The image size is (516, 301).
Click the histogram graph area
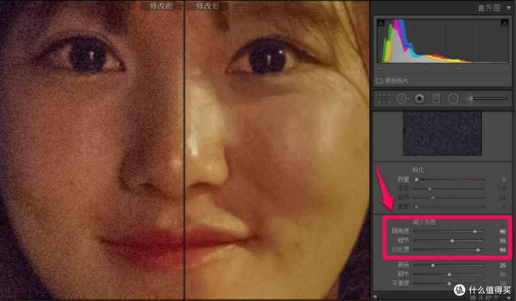click(442, 41)
